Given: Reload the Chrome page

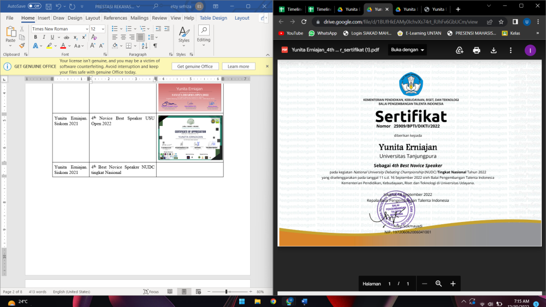Looking at the screenshot, I should (304, 22).
